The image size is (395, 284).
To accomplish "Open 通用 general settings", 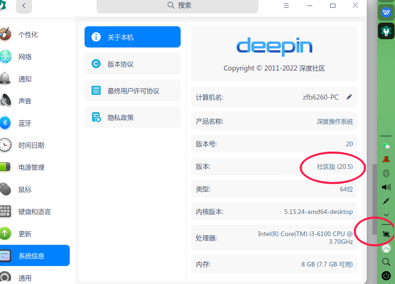I will click(x=24, y=278).
